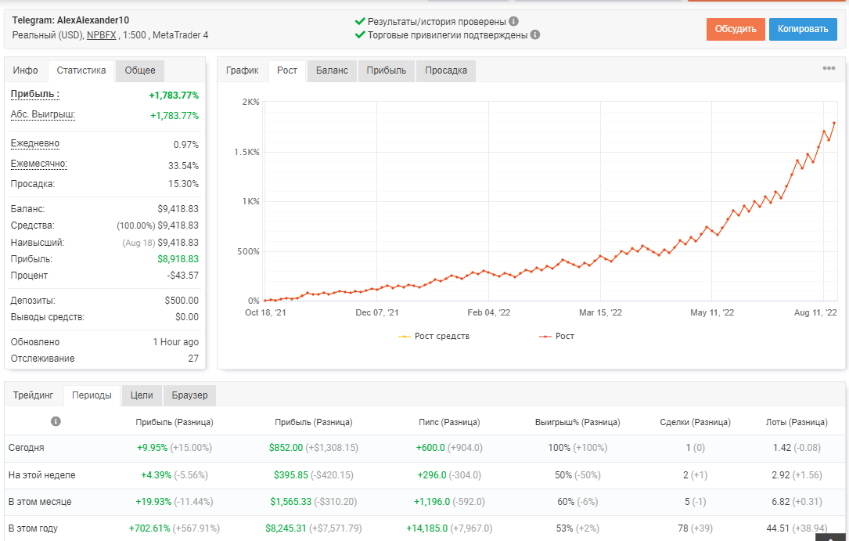Screen dimensions: 849x541
Task: Open the NPBFX broker link
Action: [x=101, y=35]
